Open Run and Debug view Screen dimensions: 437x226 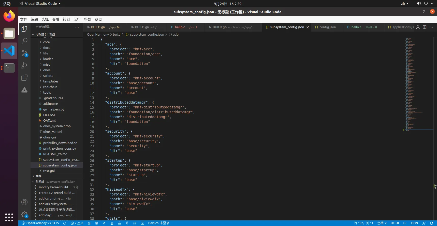tap(24, 65)
